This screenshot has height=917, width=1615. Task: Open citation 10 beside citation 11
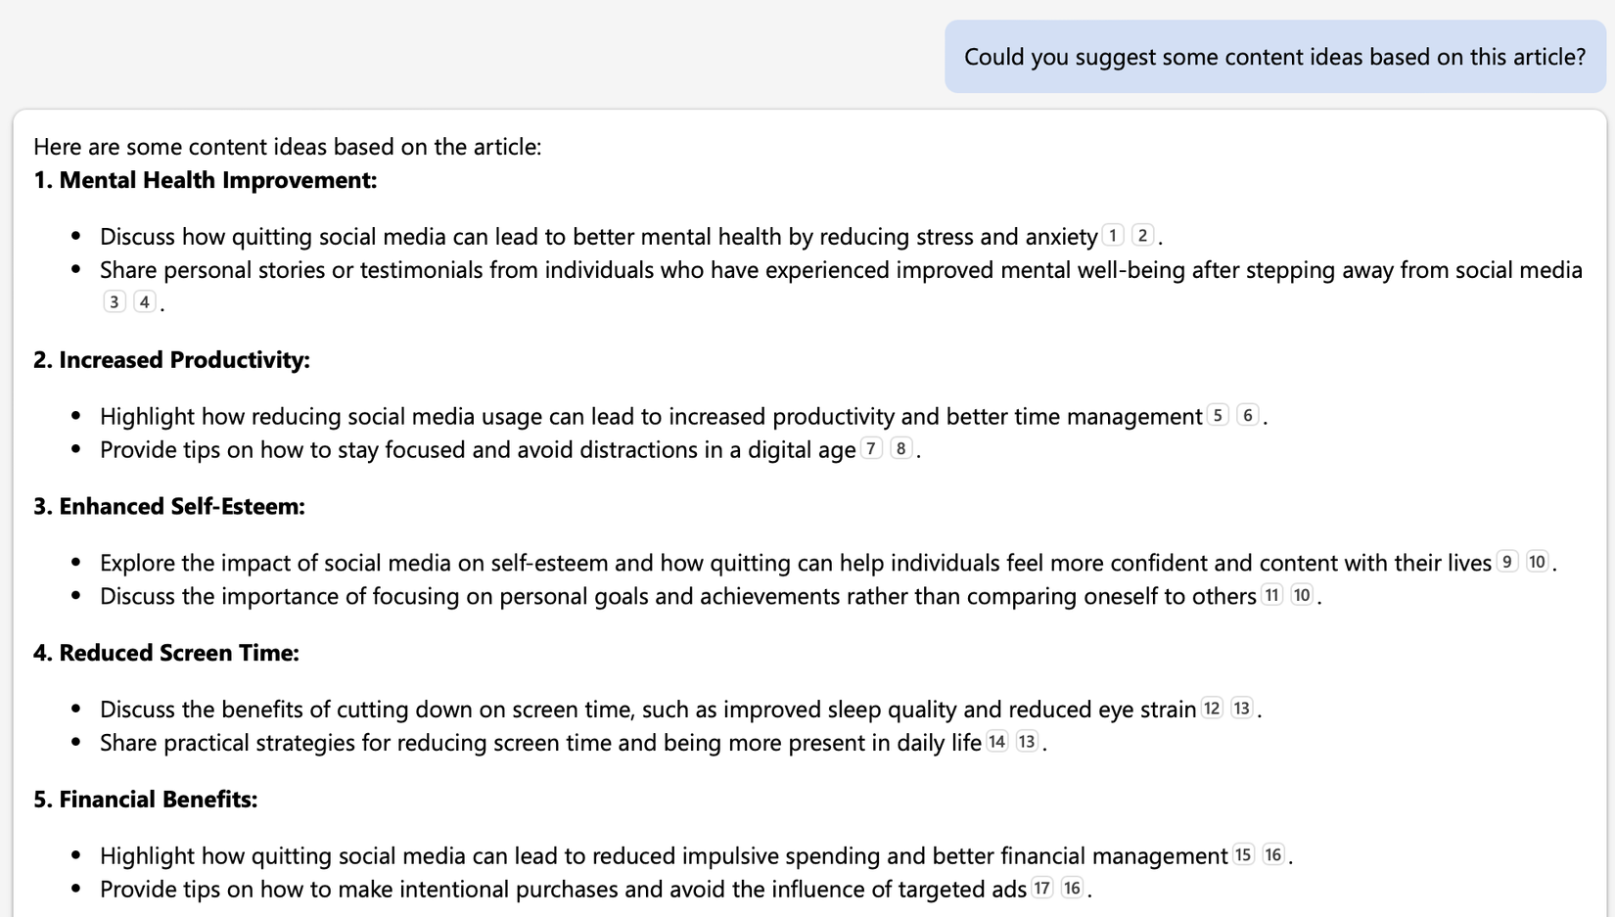[1302, 596]
